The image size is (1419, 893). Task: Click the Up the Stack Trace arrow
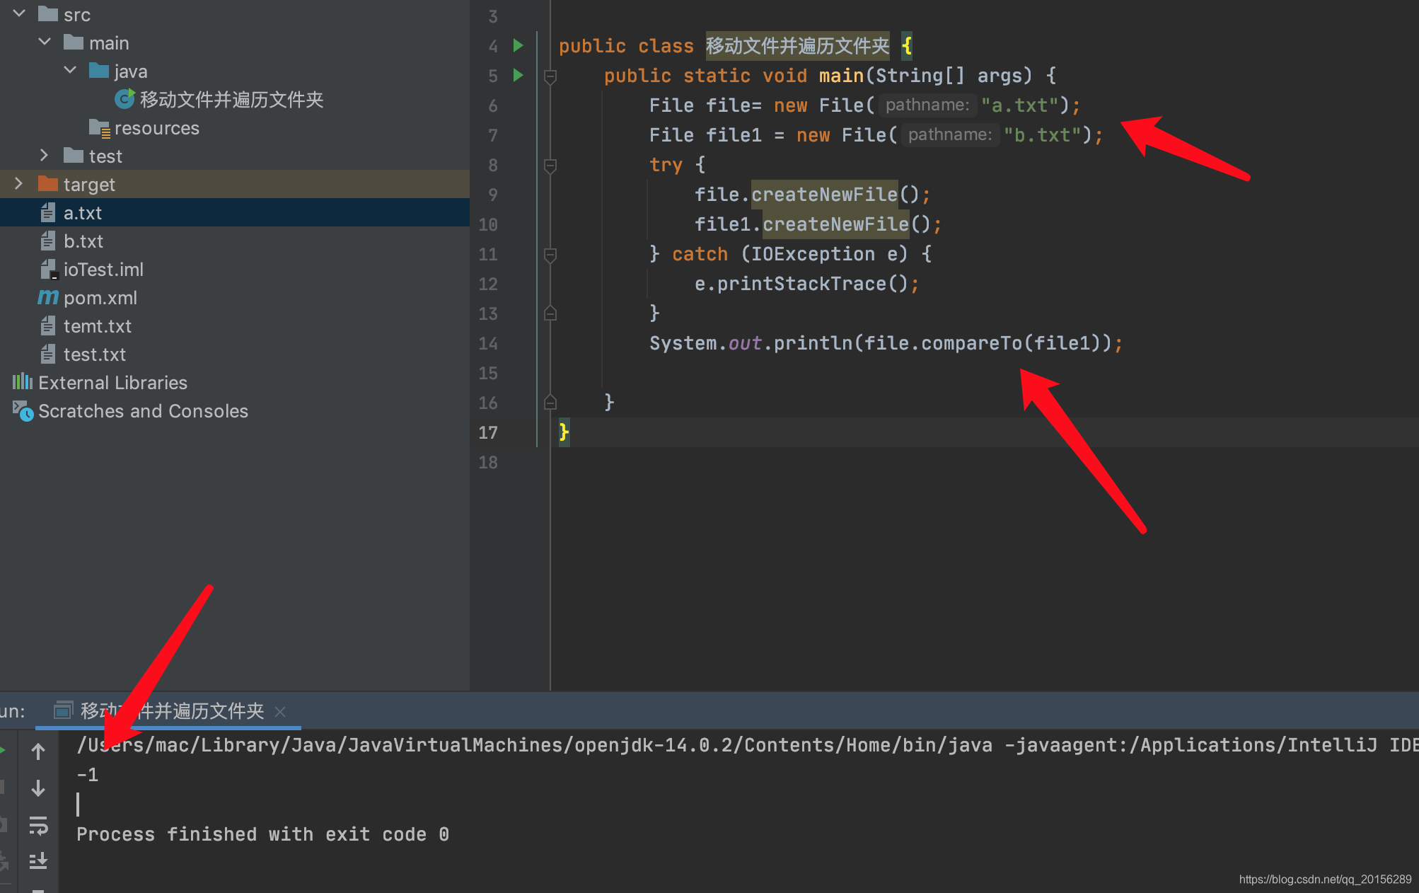pos(38,751)
